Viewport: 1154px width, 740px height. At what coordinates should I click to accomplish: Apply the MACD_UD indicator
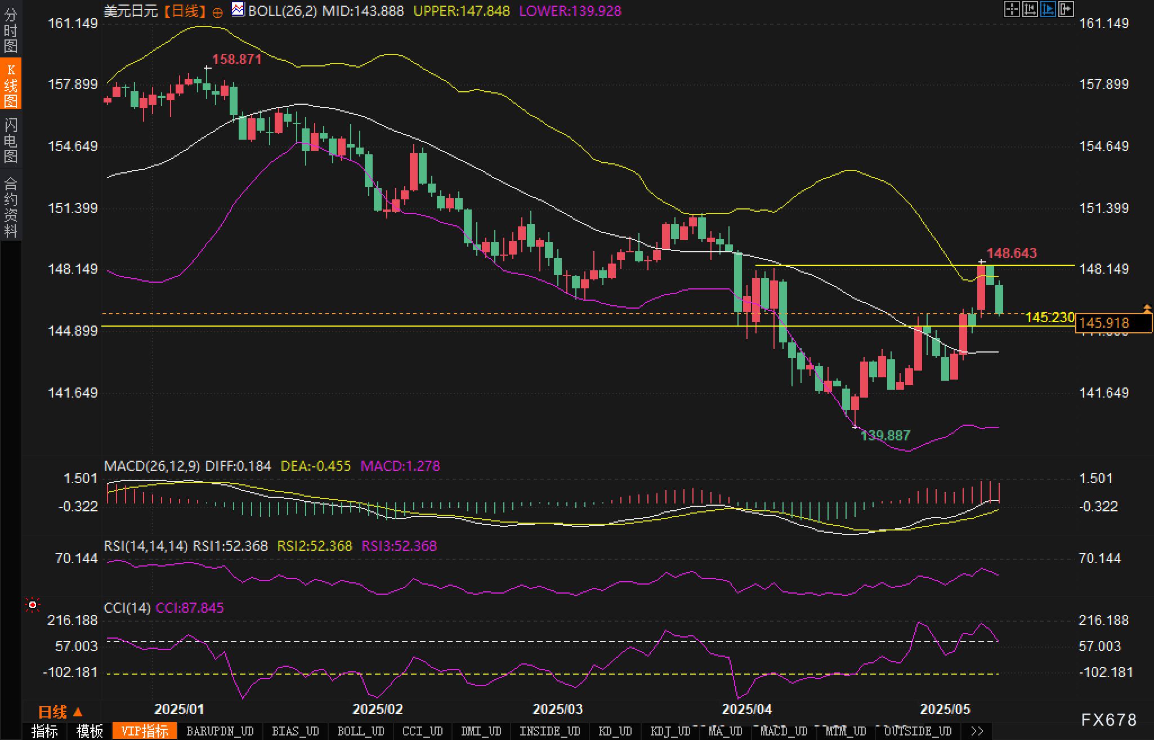tap(784, 731)
